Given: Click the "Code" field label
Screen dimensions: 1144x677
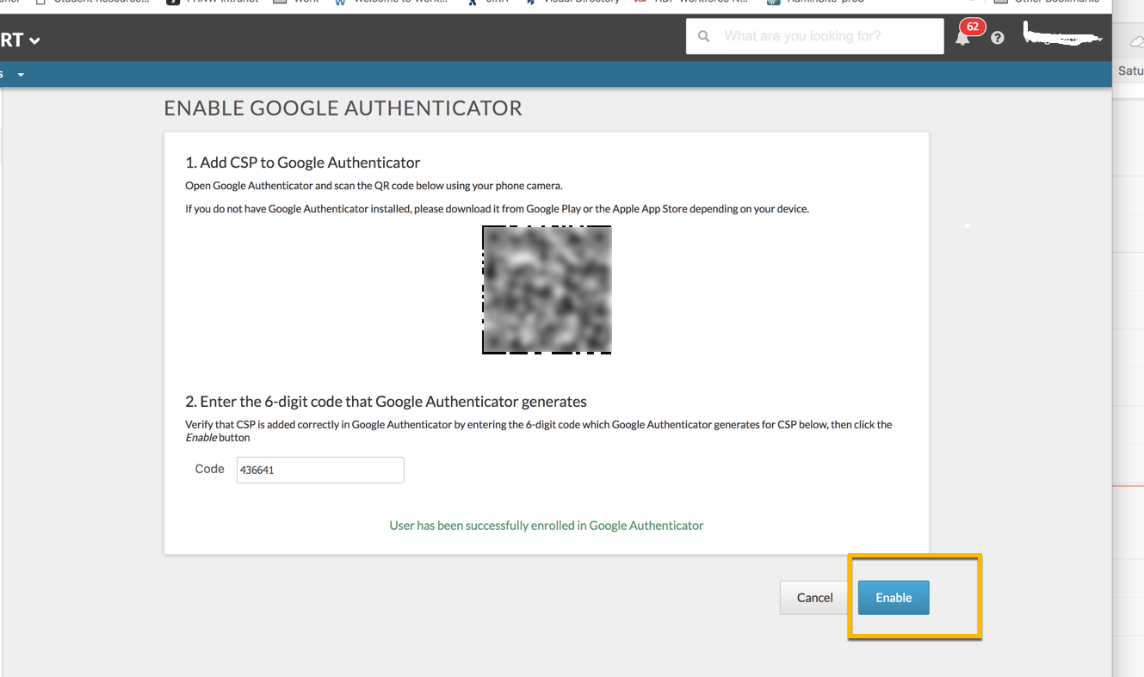Looking at the screenshot, I should click(210, 469).
